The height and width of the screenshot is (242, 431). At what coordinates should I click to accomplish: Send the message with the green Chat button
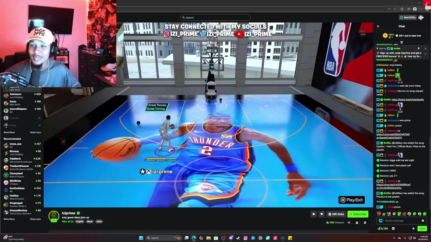click(x=422, y=229)
